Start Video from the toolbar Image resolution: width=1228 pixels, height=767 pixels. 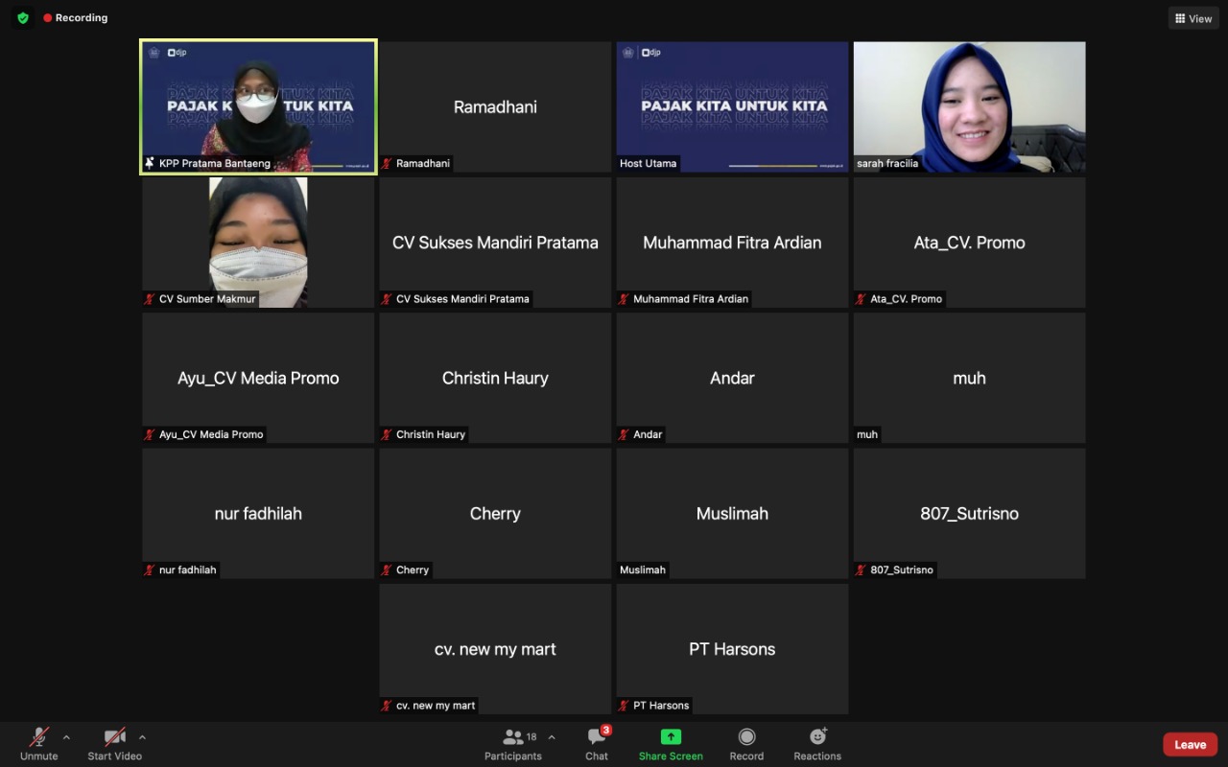coord(114,743)
